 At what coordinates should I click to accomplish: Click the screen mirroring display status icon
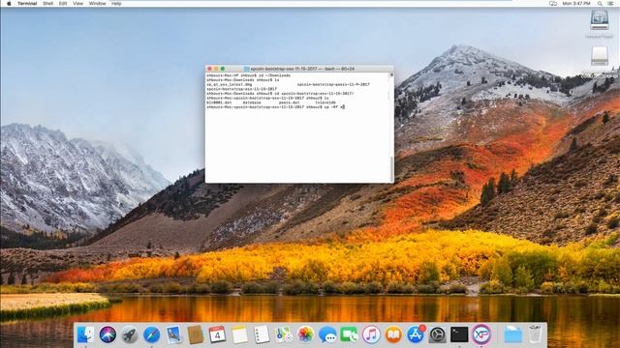553,3
